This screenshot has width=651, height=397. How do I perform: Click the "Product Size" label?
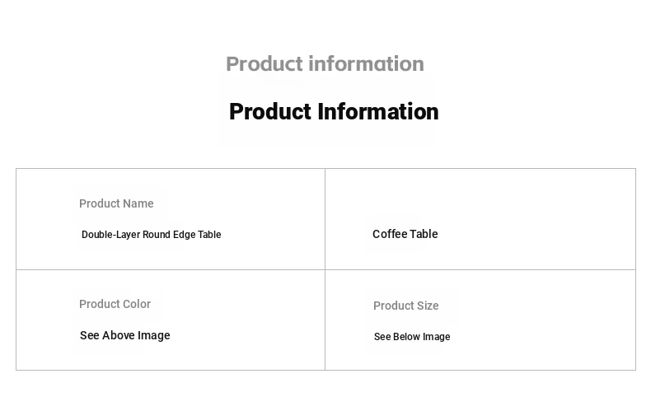click(x=405, y=306)
